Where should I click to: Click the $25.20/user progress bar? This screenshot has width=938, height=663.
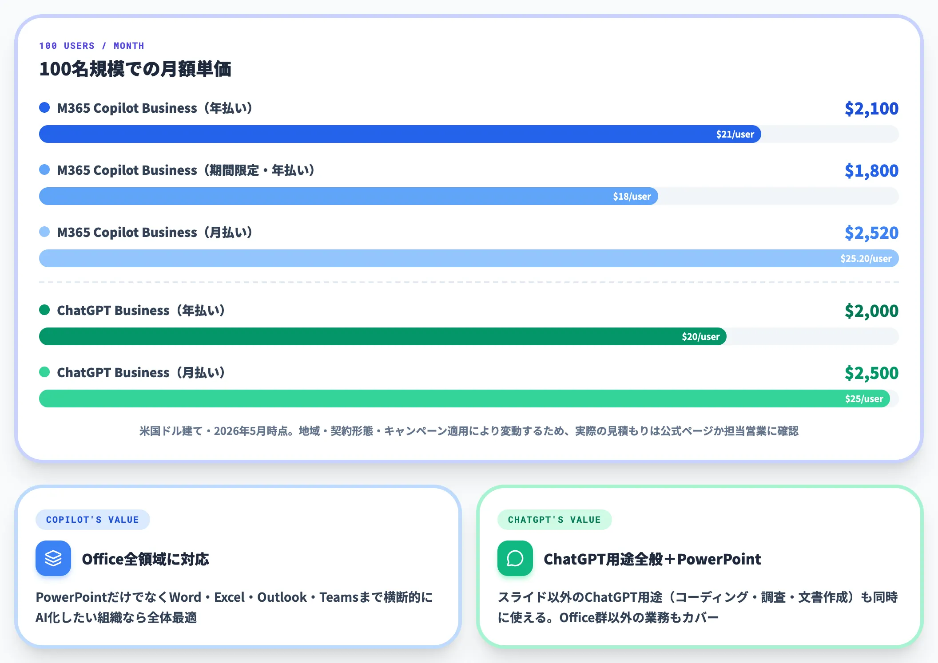click(x=469, y=258)
